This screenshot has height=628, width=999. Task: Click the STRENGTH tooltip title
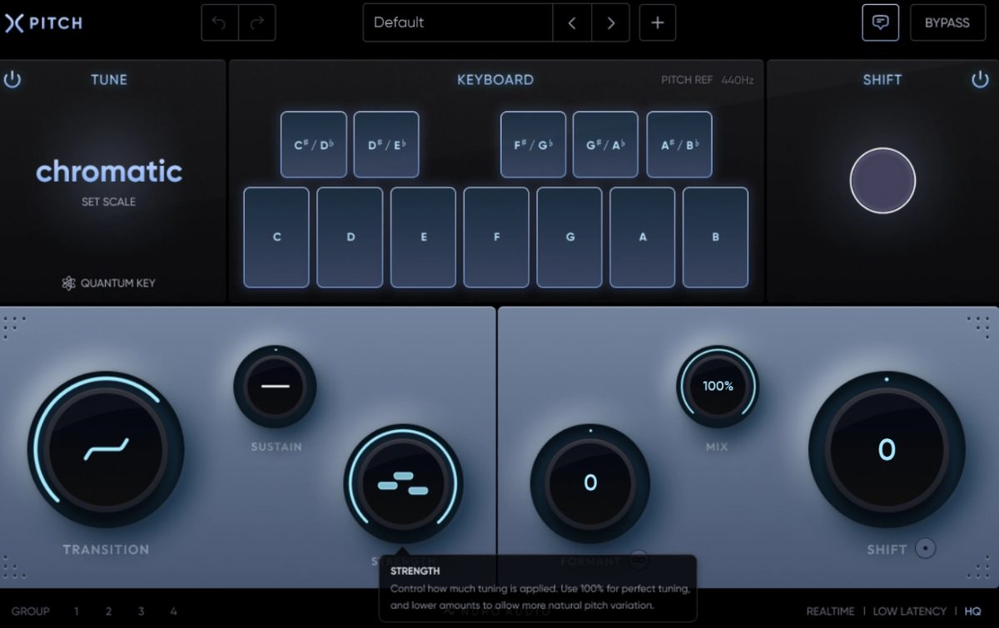pos(415,571)
